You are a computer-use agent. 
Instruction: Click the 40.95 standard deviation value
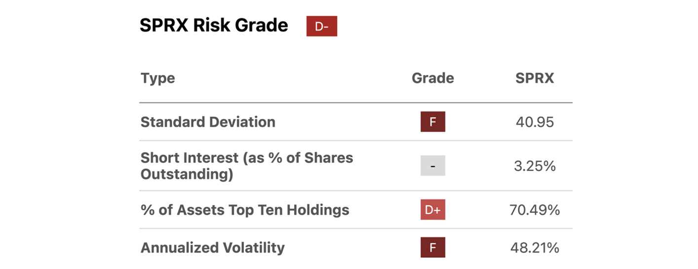coord(535,122)
